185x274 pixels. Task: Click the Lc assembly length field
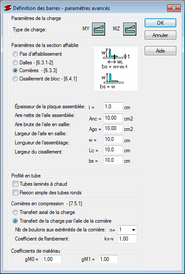click(x=113, y=150)
